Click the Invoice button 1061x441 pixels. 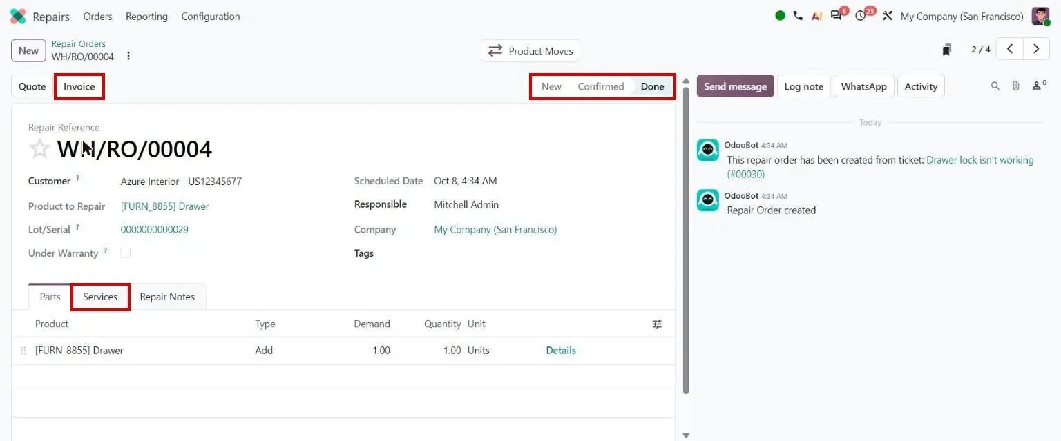point(79,86)
